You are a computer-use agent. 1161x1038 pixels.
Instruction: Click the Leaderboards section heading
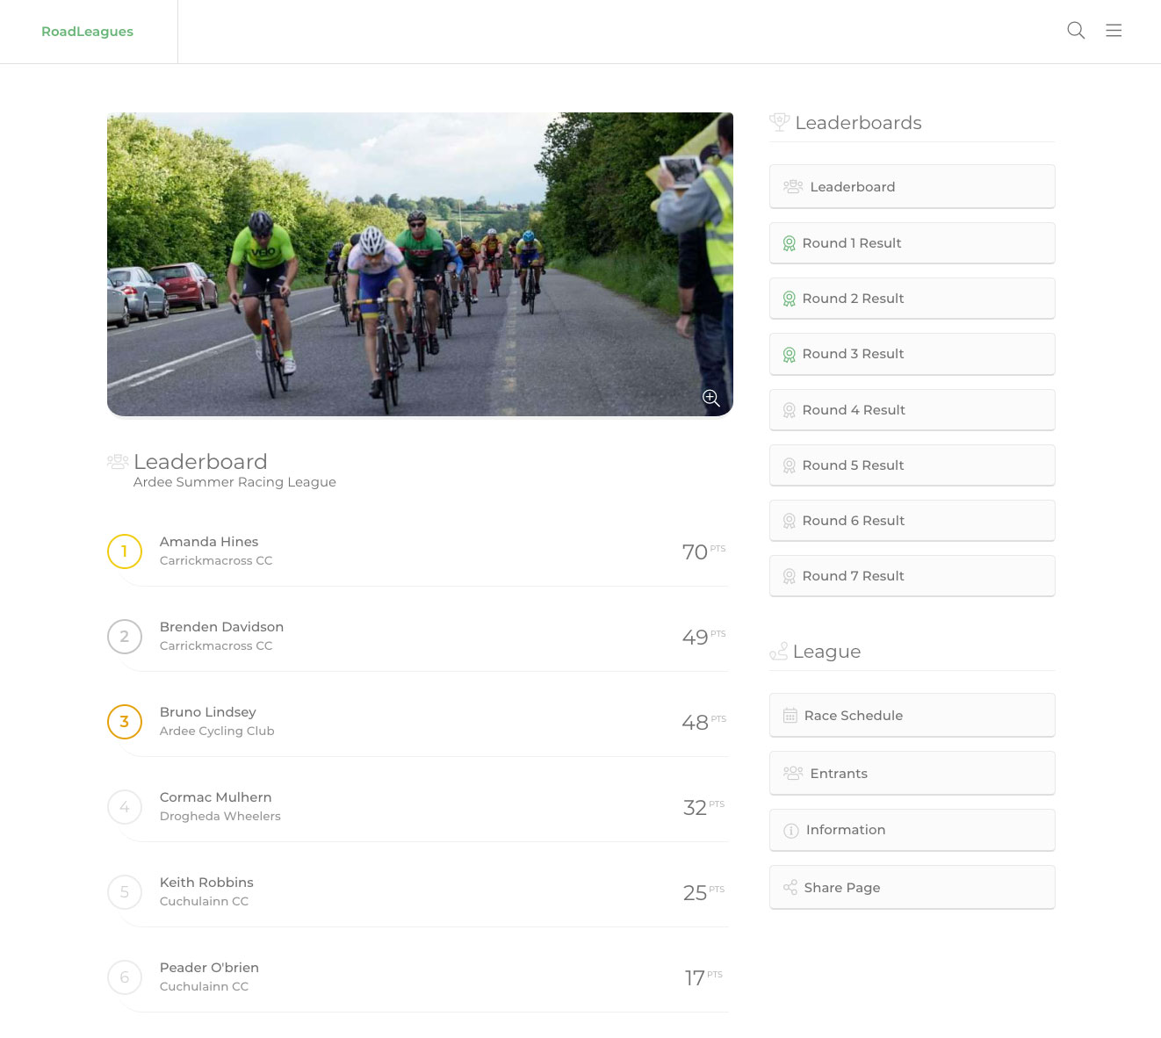(858, 123)
